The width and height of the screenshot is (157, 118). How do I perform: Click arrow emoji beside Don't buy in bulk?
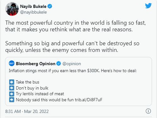tap(12, 88)
